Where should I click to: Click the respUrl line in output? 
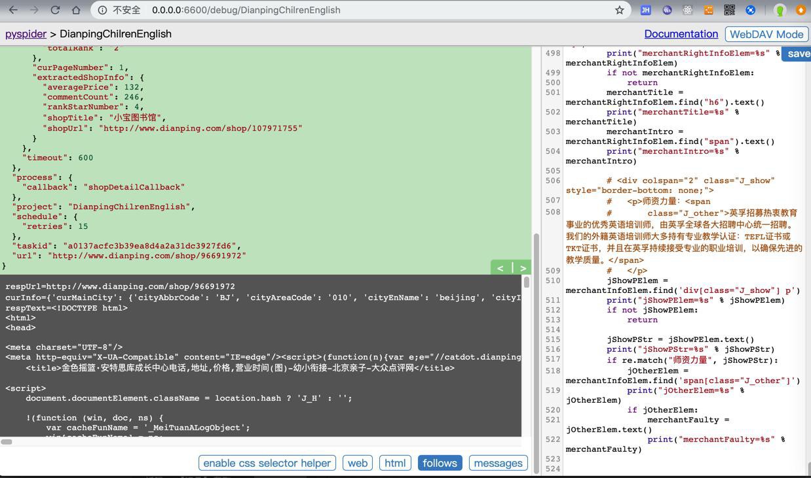[x=120, y=286]
